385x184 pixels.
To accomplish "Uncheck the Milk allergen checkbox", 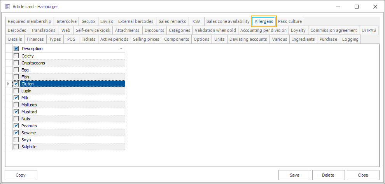I will coord(16,98).
